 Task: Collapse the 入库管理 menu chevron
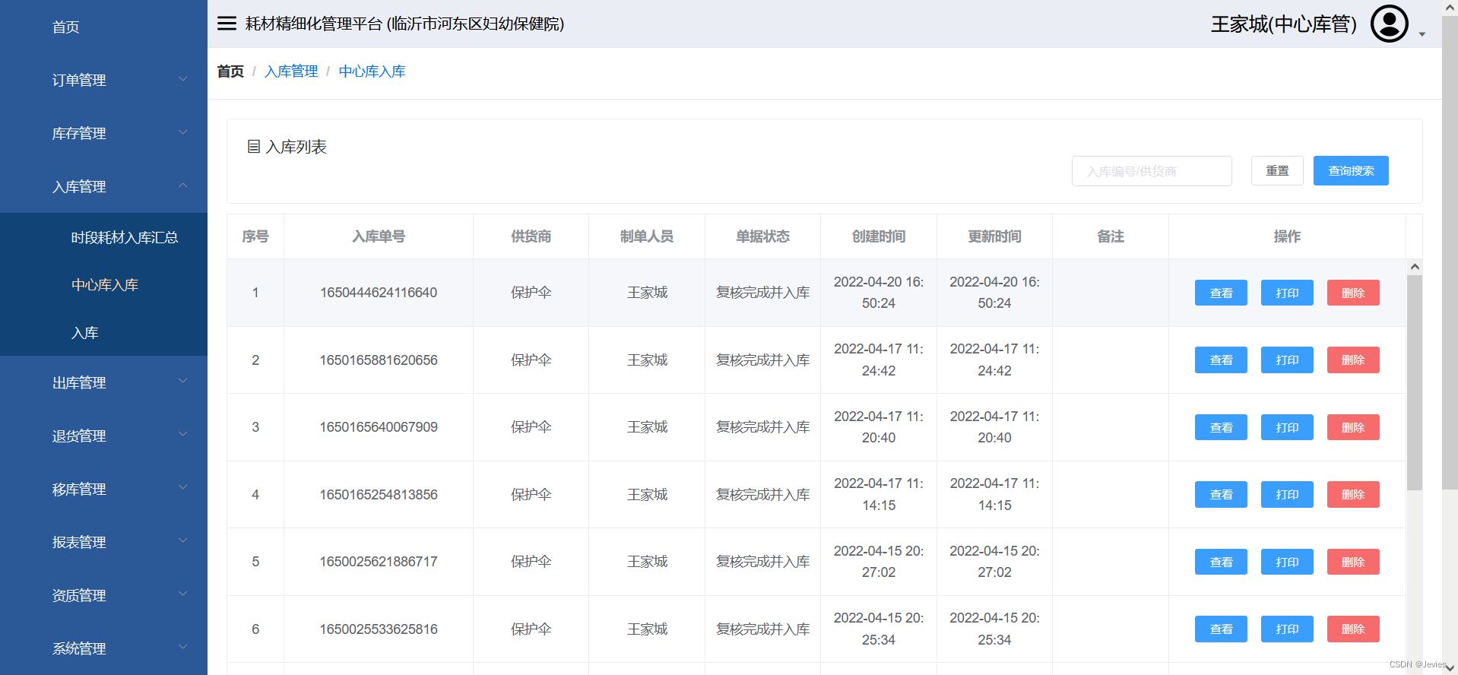(x=182, y=185)
